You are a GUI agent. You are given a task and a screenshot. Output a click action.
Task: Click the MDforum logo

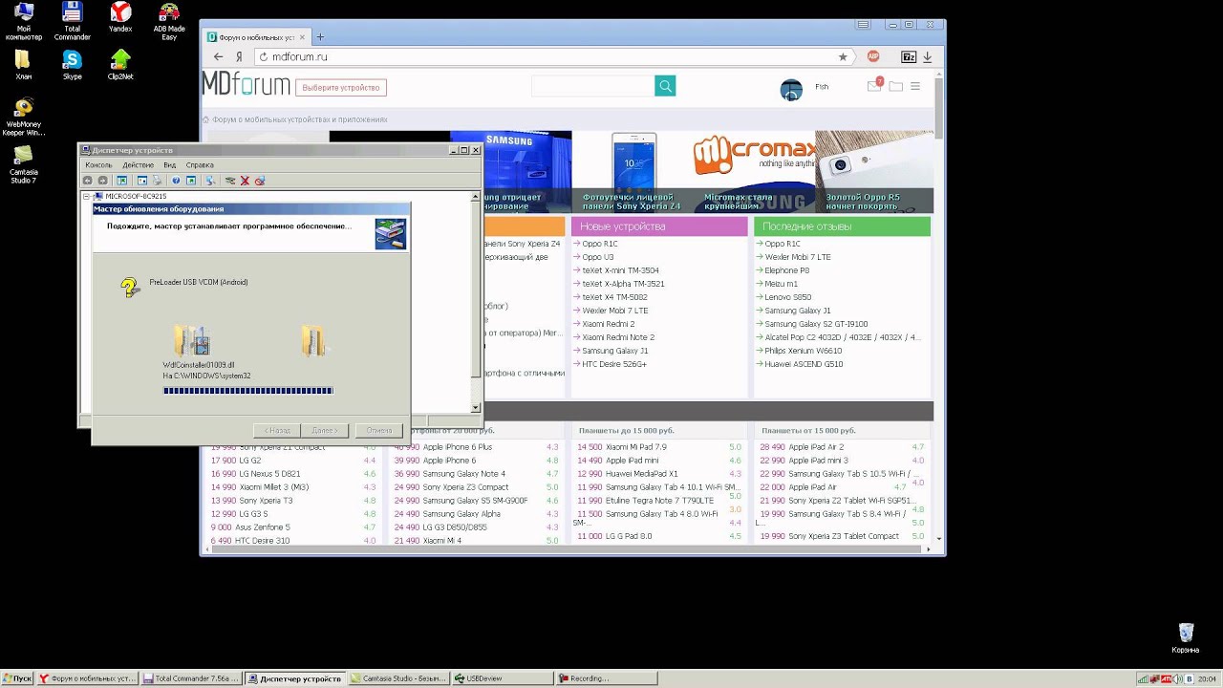click(x=247, y=84)
